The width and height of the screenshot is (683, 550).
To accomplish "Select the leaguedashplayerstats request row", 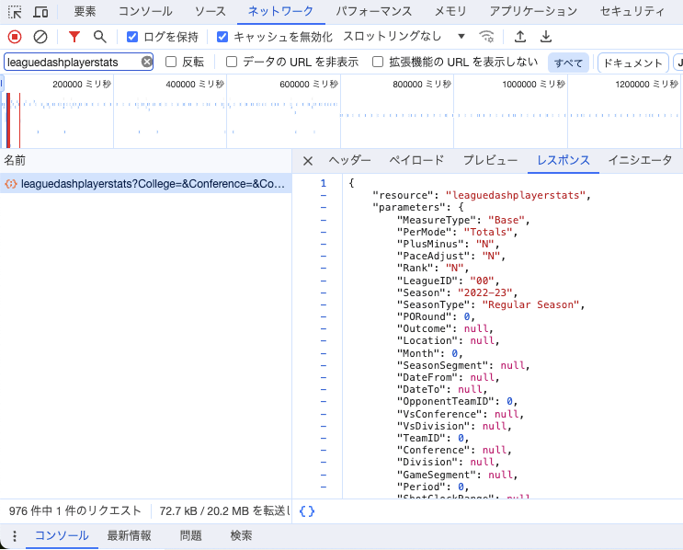I will tap(145, 184).
